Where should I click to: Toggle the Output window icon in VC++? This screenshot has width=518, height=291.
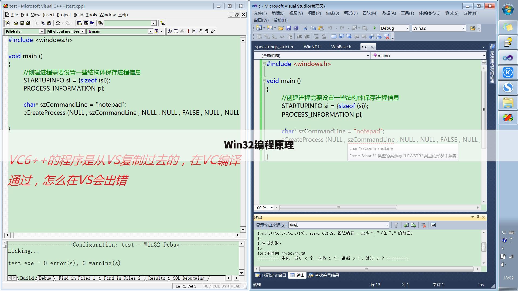click(x=86, y=23)
